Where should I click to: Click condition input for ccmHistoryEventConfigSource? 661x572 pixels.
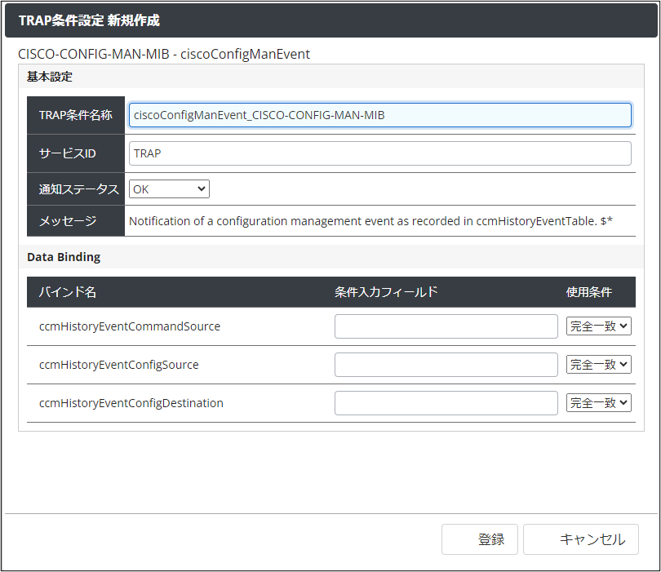coord(446,364)
